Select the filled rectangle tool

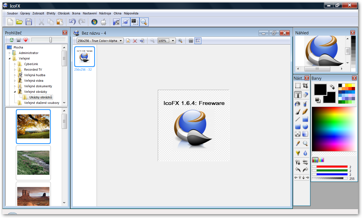pos(305,119)
